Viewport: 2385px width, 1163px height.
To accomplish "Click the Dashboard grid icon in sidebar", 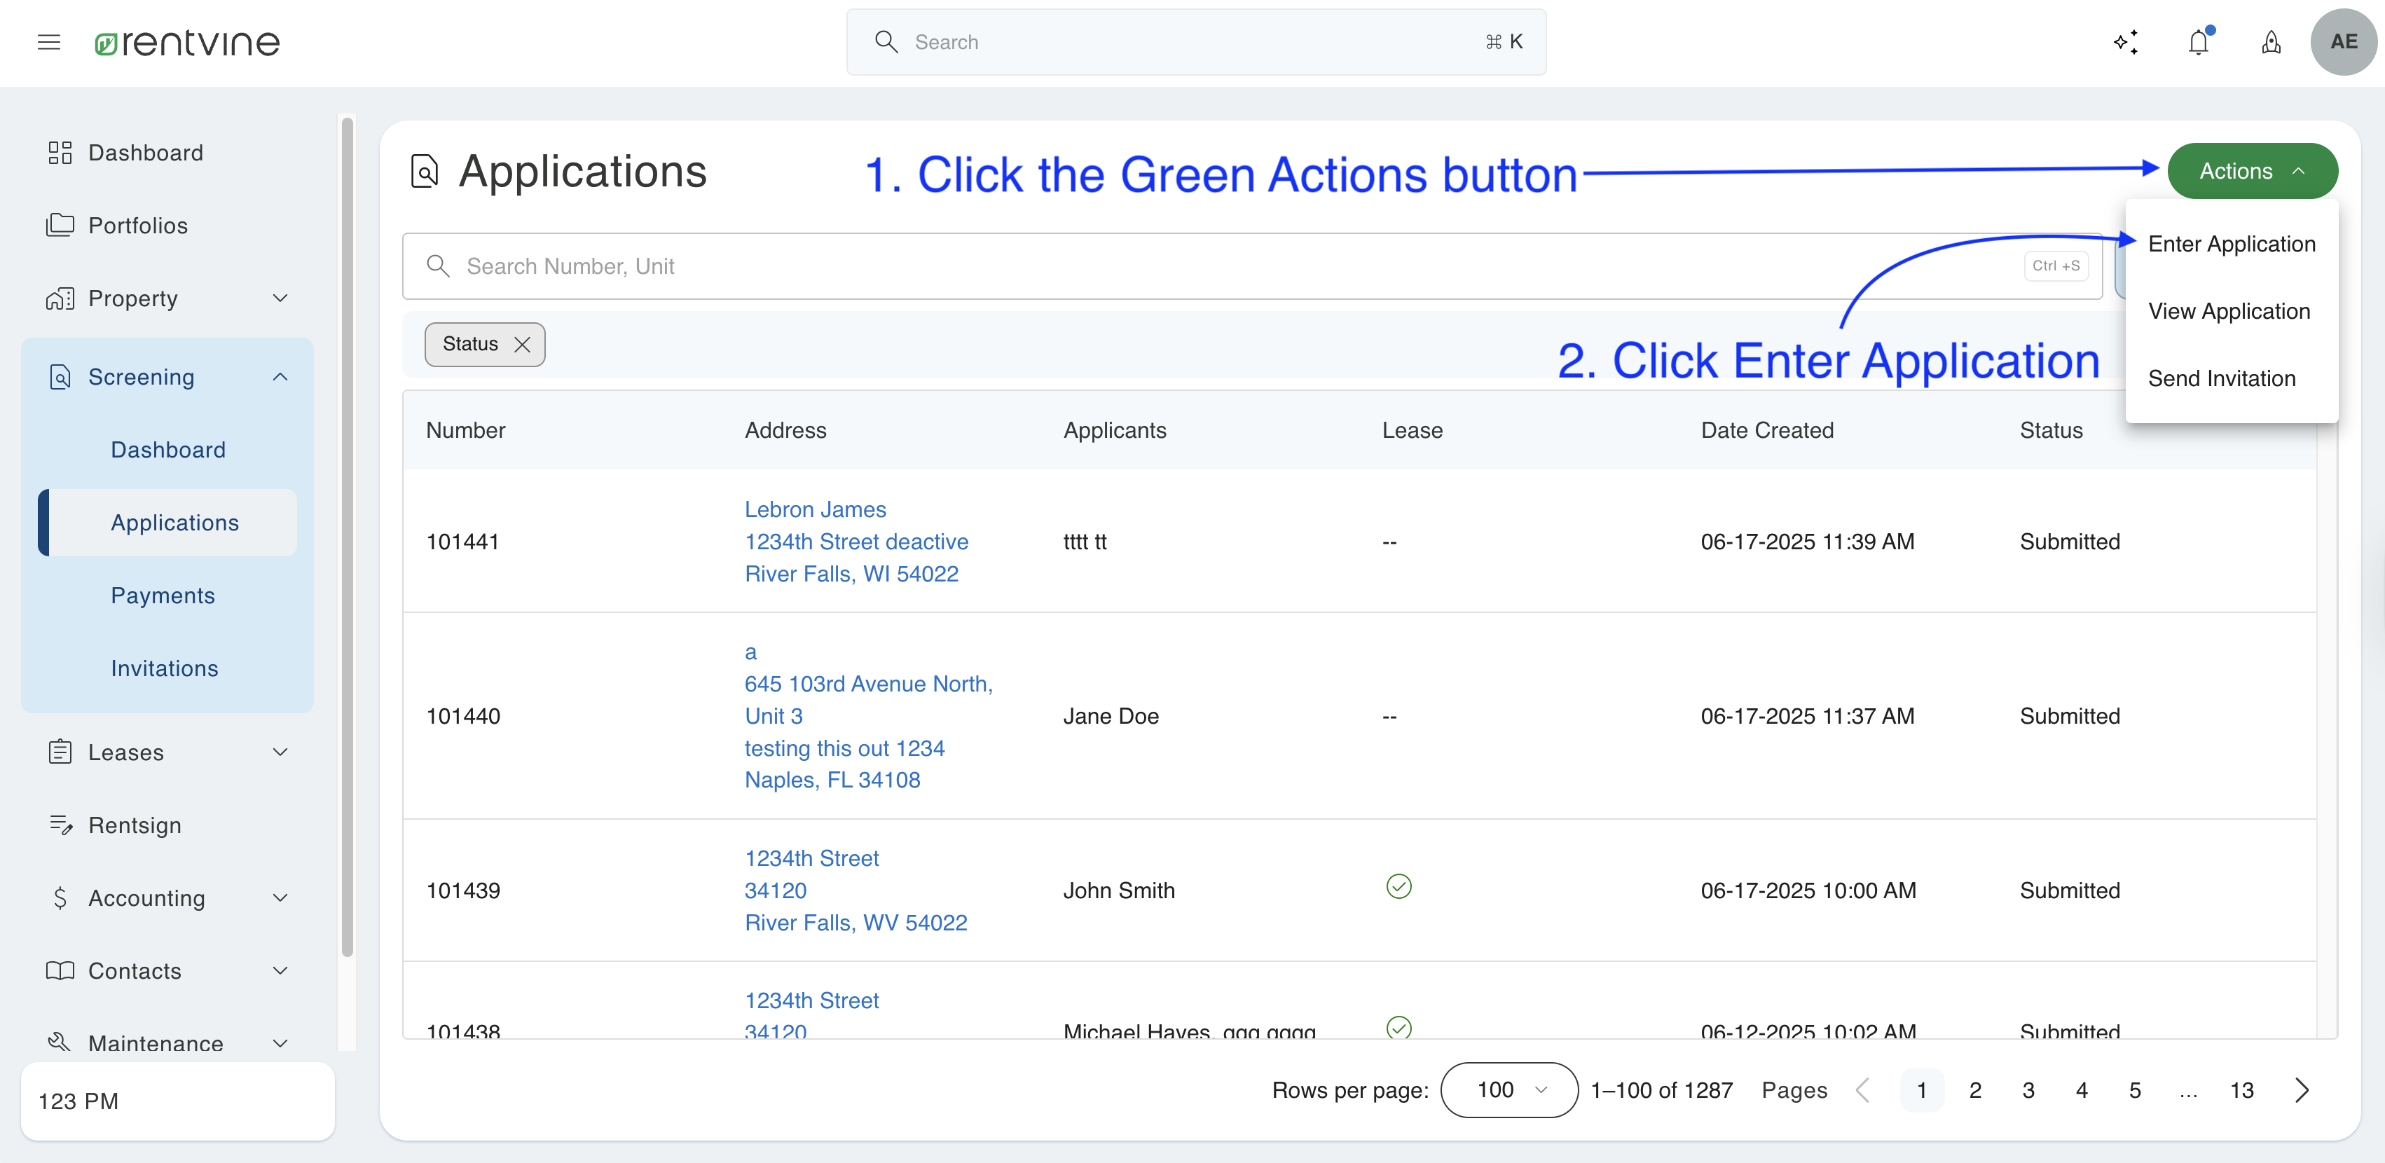I will (60, 153).
